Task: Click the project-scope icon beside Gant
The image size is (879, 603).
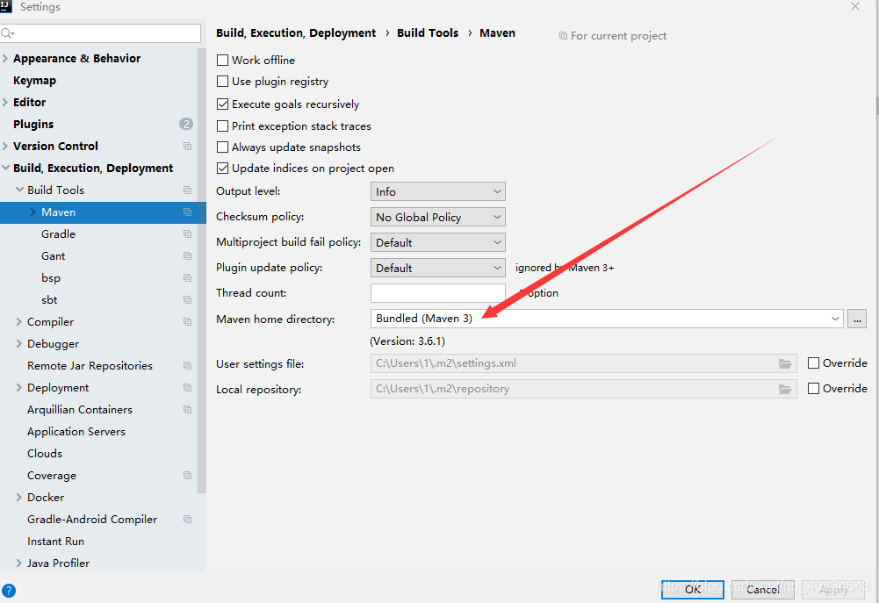Action: [187, 256]
